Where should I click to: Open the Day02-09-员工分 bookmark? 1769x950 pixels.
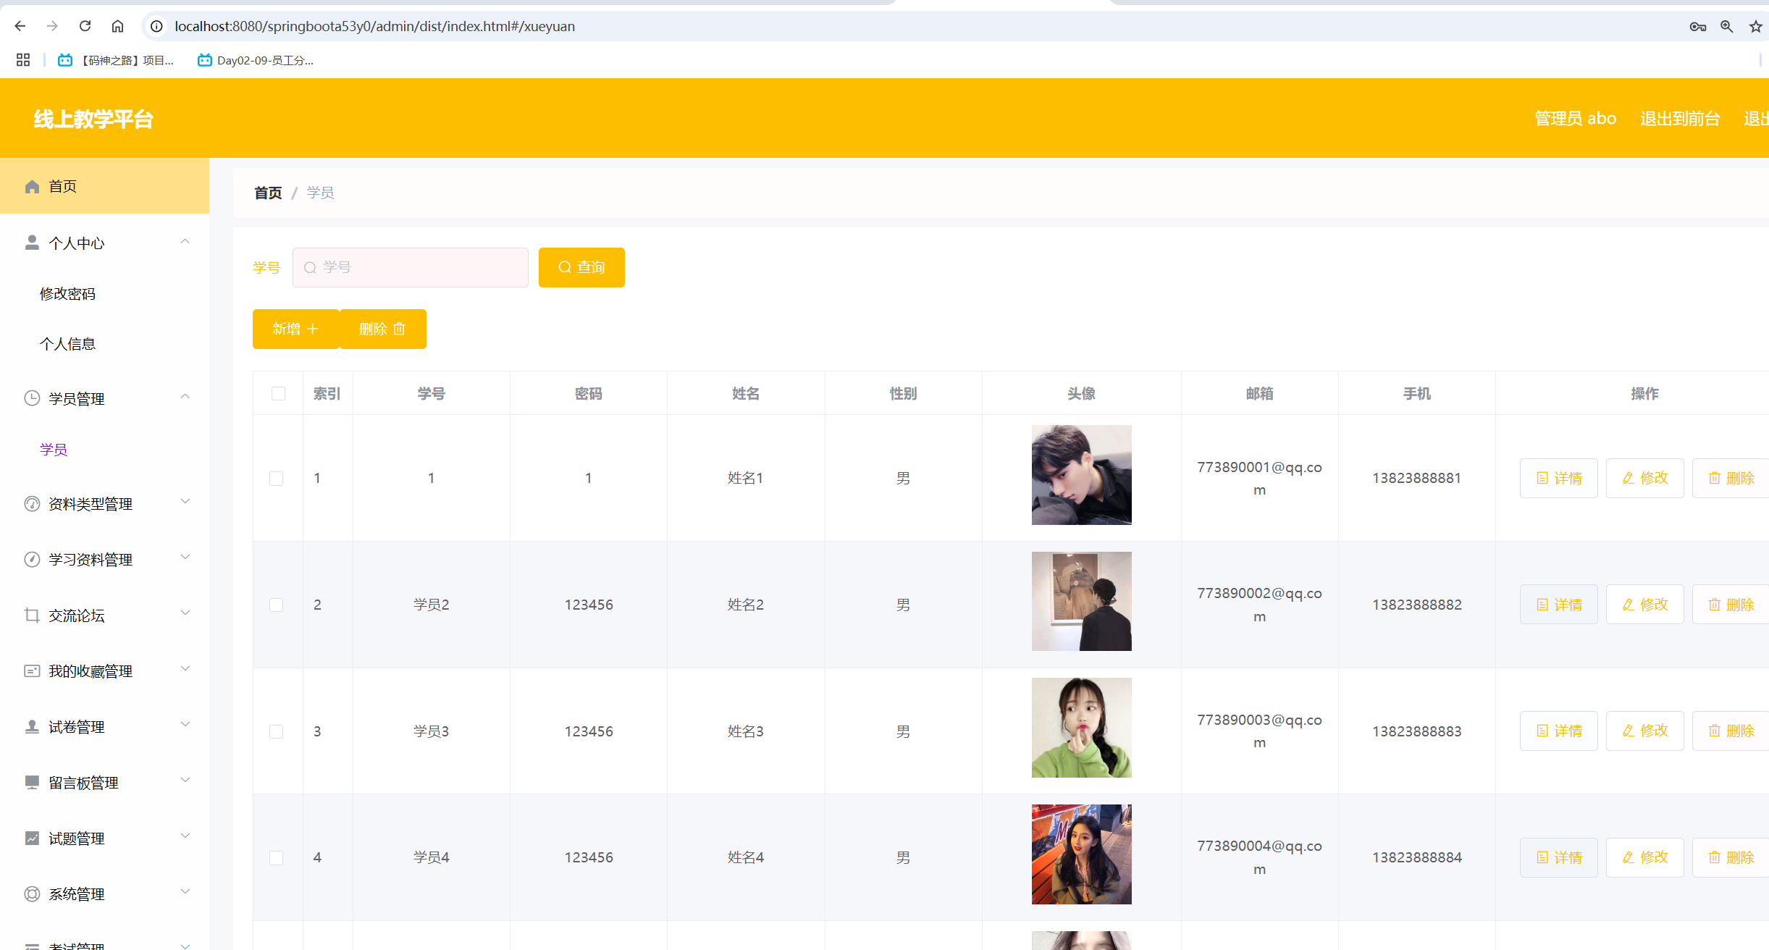click(256, 60)
